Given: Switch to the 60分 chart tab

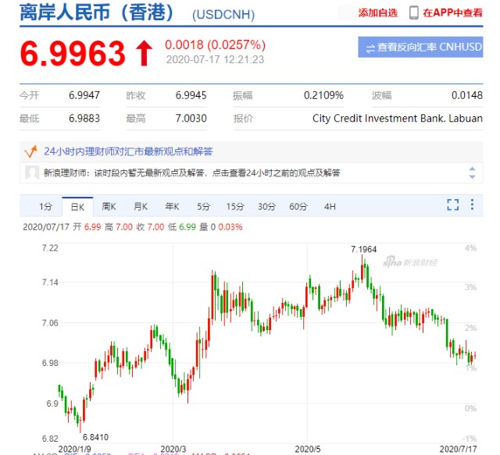Looking at the screenshot, I should click(x=298, y=207).
